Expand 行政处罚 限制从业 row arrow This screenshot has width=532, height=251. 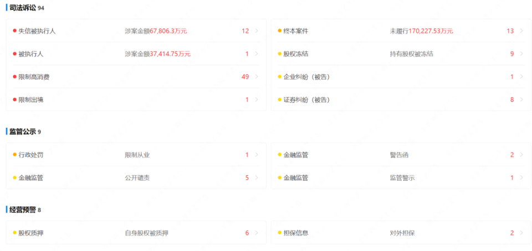click(257, 155)
